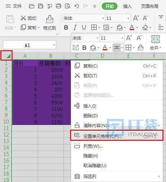Switch to the 插入 ribbon tab

click(128, 6)
